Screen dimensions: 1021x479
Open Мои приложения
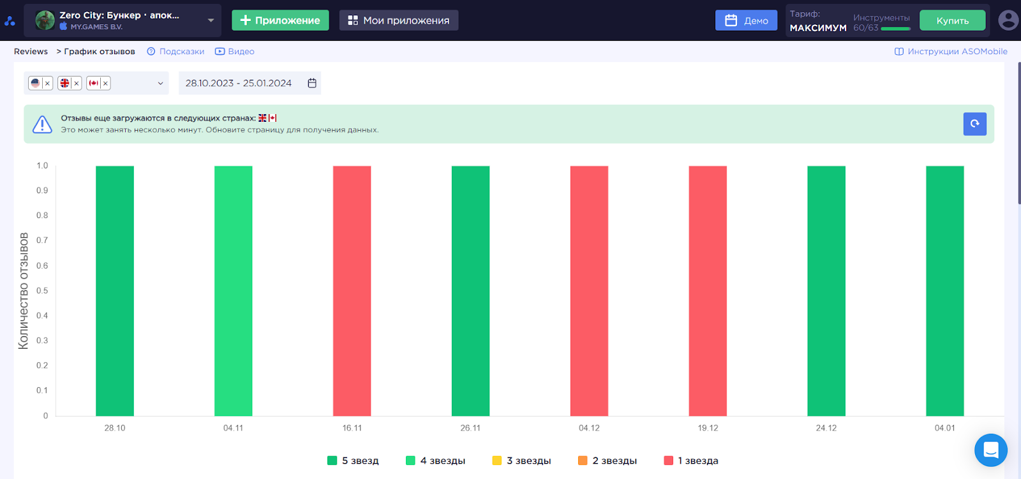399,20
